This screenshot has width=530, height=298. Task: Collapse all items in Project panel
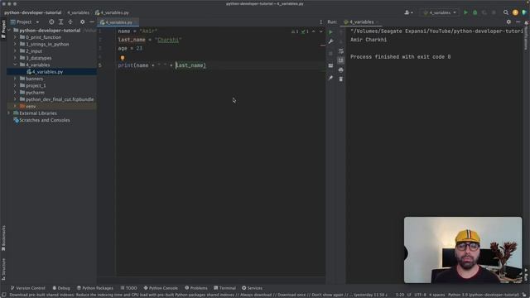(x=70, y=22)
